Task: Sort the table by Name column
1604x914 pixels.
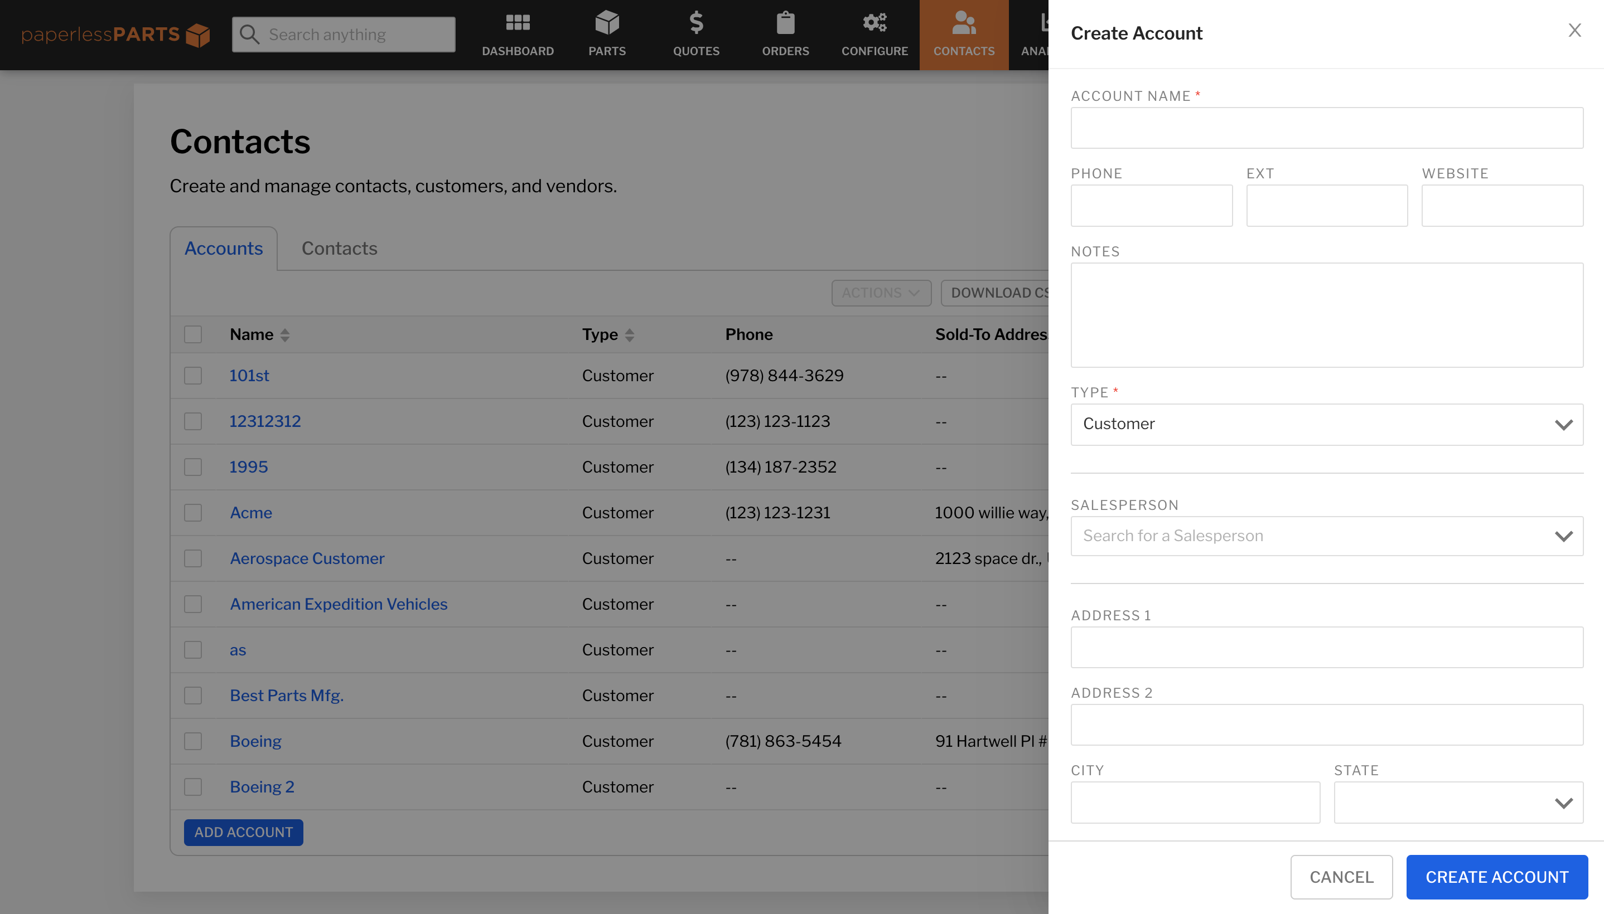Action: pos(284,334)
